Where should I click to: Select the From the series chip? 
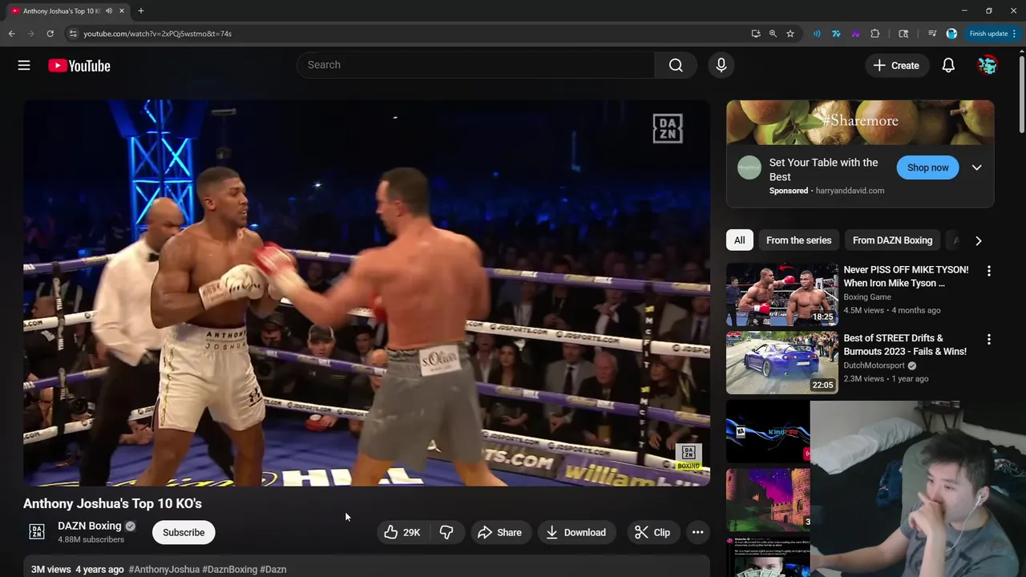(x=798, y=240)
